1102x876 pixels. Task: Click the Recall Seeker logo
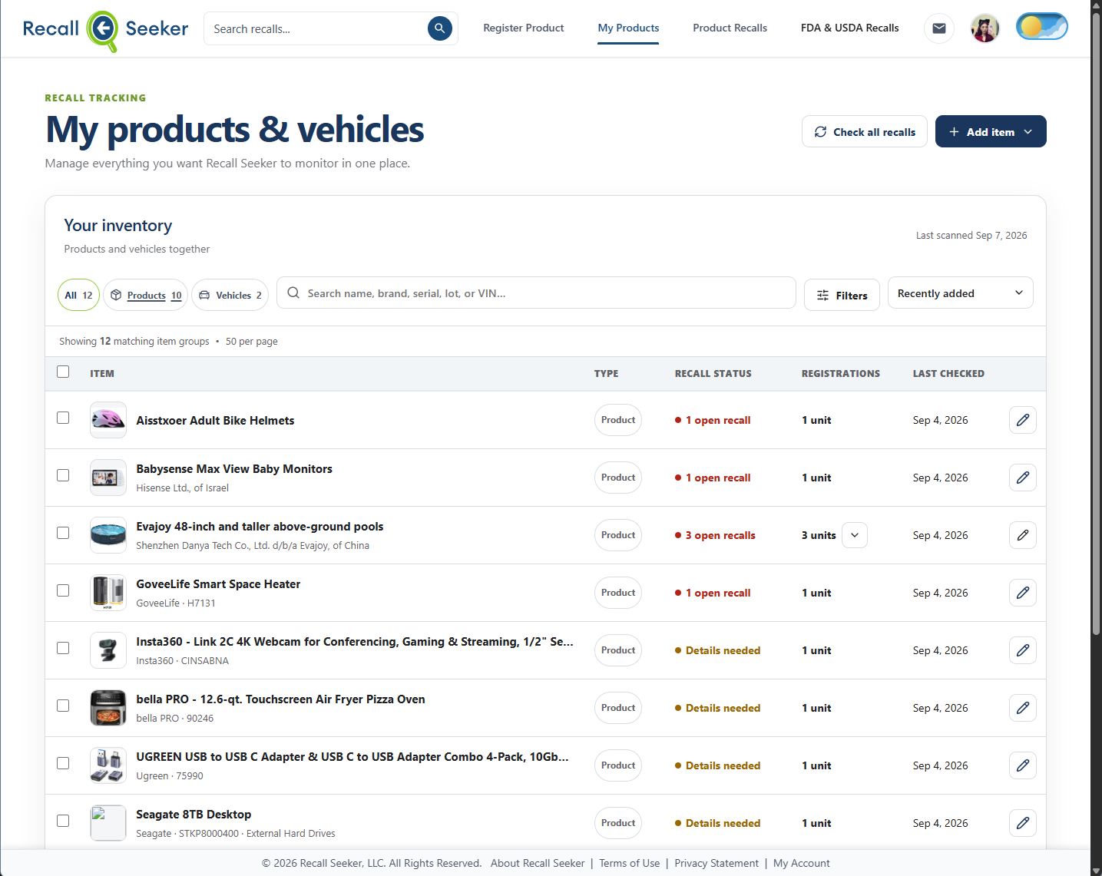(x=105, y=30)
